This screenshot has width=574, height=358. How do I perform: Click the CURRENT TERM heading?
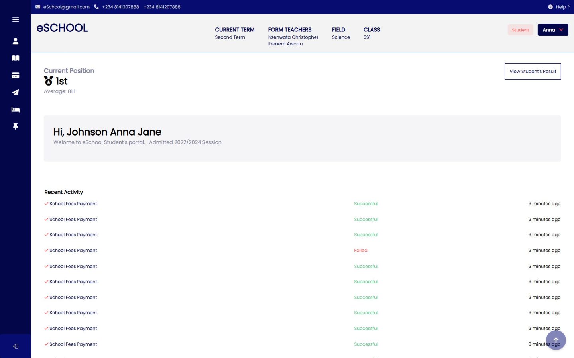click(235, 30)
